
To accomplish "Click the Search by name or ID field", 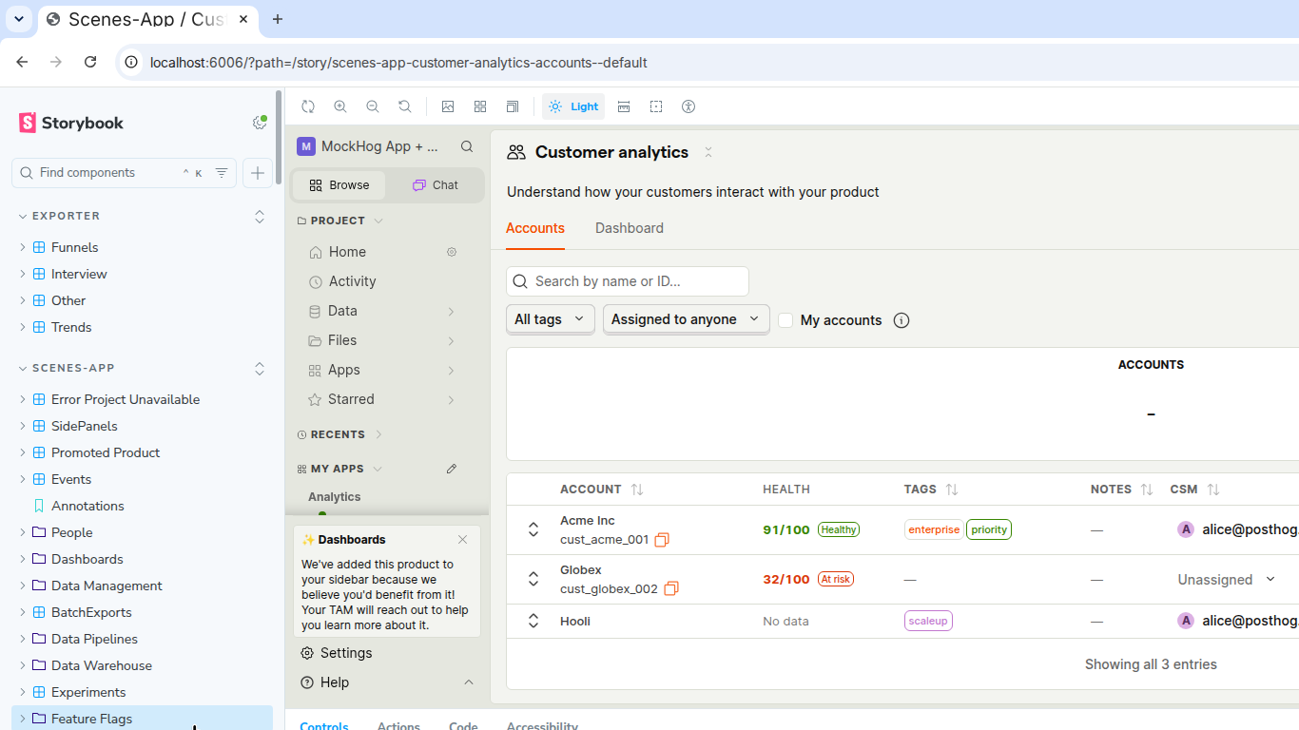I will [x=628, y=281].
